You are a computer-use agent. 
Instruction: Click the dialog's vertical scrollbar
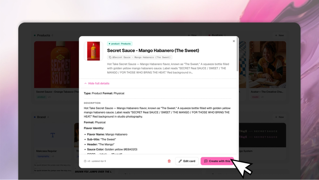pos(237,54)
